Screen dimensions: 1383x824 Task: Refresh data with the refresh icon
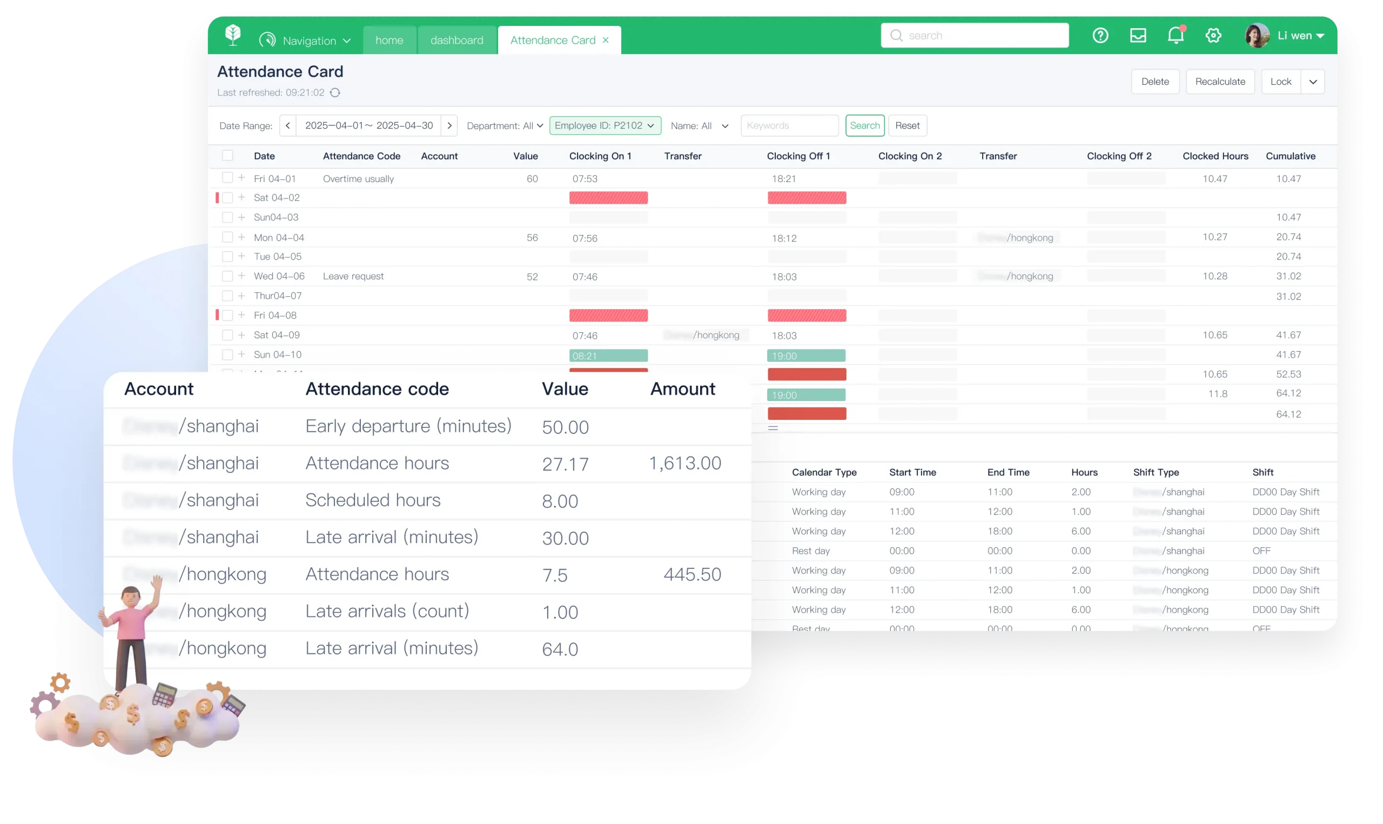tap(335, 93)
